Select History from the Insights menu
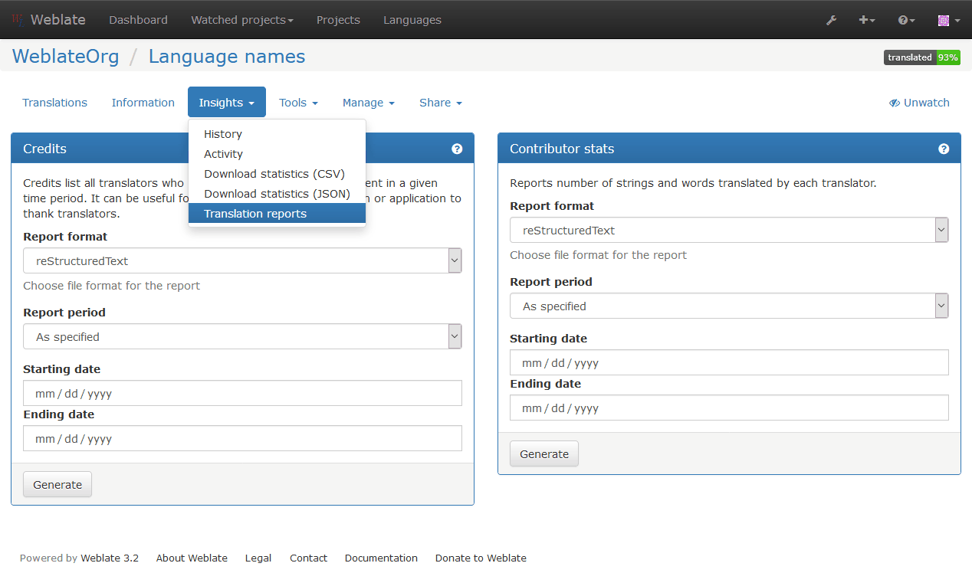Viewport: 972px width, 573px height. click(277, 134)
